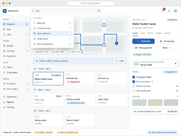
Task: Open the Furnace check job card
Action: [x=80, y=99]
